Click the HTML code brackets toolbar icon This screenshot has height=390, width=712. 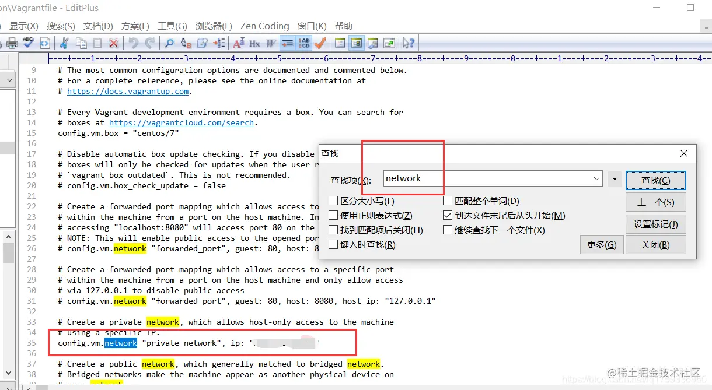[45, 43]
